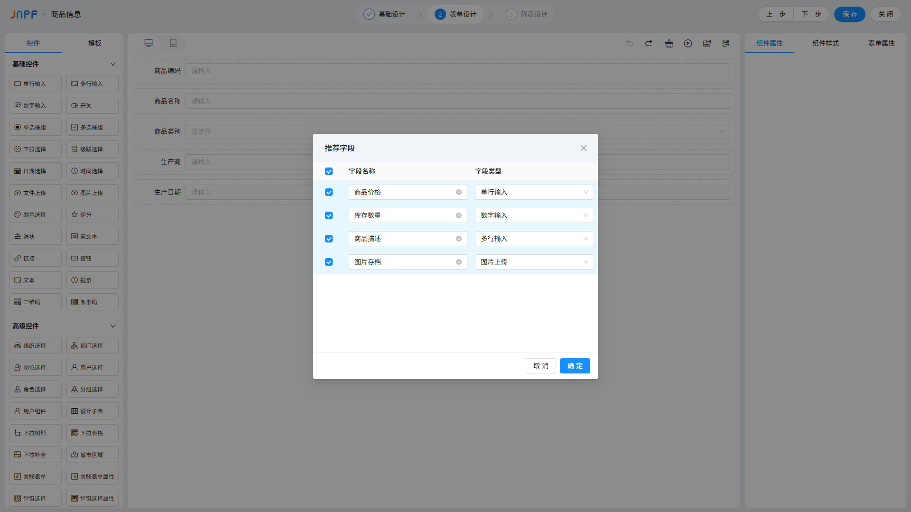
Task: Open the 组件样式 tab
Action: [826, 43]
